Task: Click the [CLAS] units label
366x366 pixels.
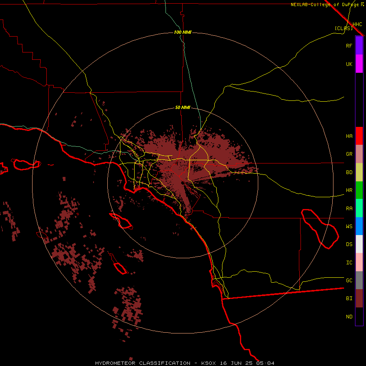Action: coord(344,28)
